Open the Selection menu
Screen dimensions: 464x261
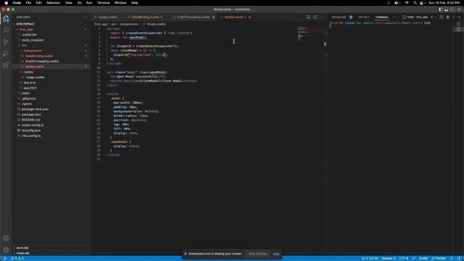(x=54, y=3)
